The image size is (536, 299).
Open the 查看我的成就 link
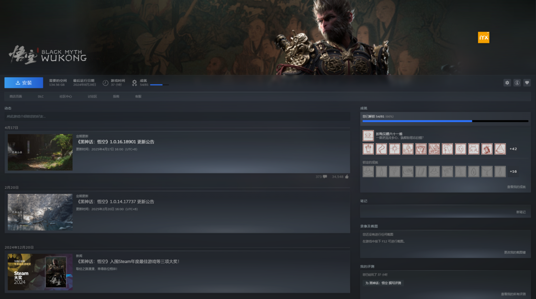[x=516, y=187]
